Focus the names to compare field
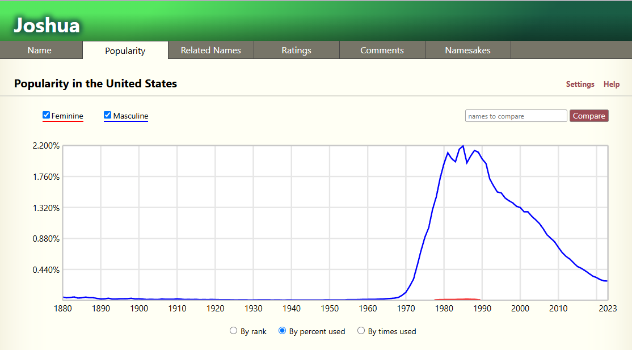The image size is (632, 350). pos(516,116)
